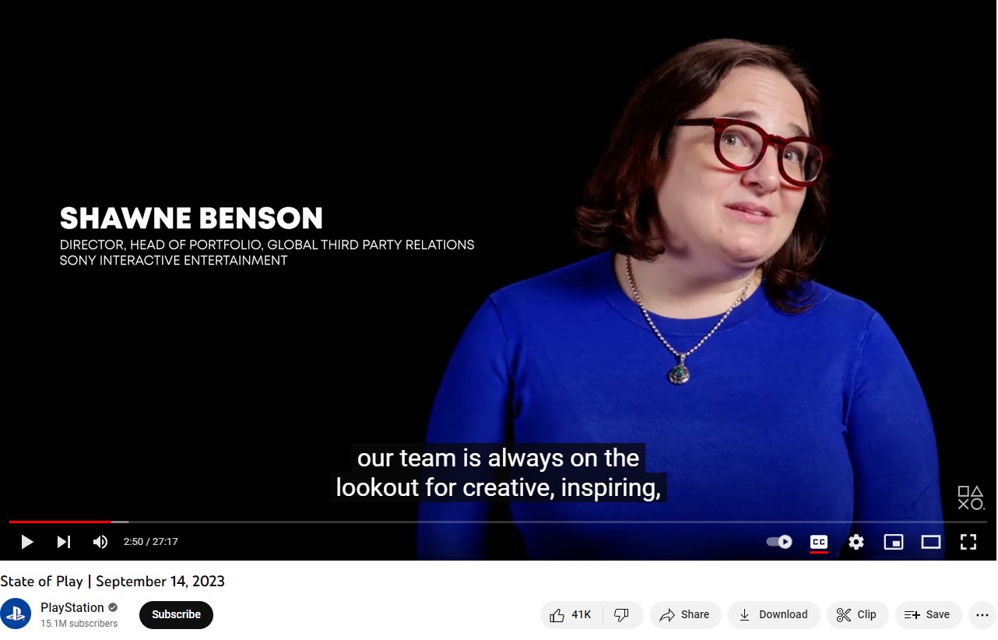Mute the video volume
This screenshot has height=640, width=998.
click(x=100, y=542)
